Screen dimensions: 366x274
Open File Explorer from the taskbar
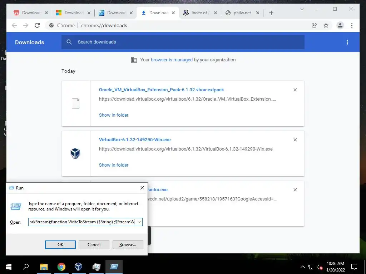coord(44,267)
